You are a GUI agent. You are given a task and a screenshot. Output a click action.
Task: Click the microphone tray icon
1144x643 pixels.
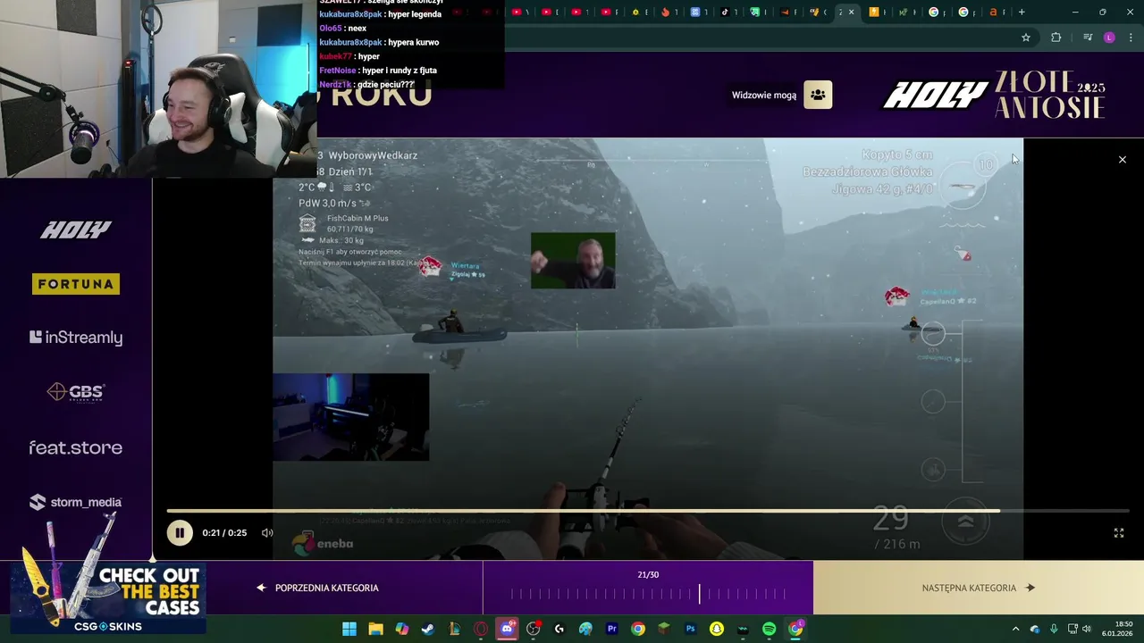point(1055,629)
